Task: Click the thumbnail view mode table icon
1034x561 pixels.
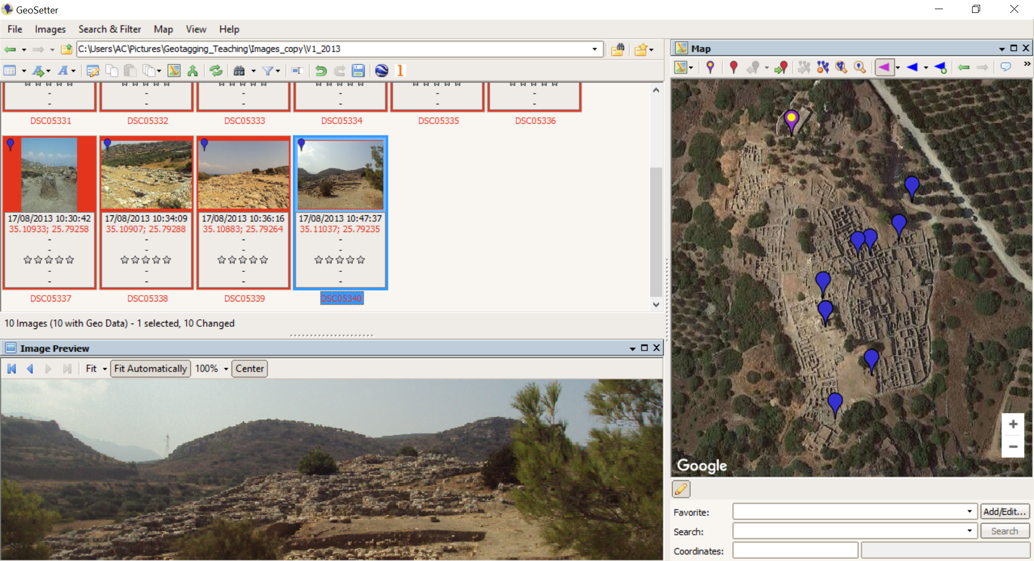Action: tap(10, 71)
